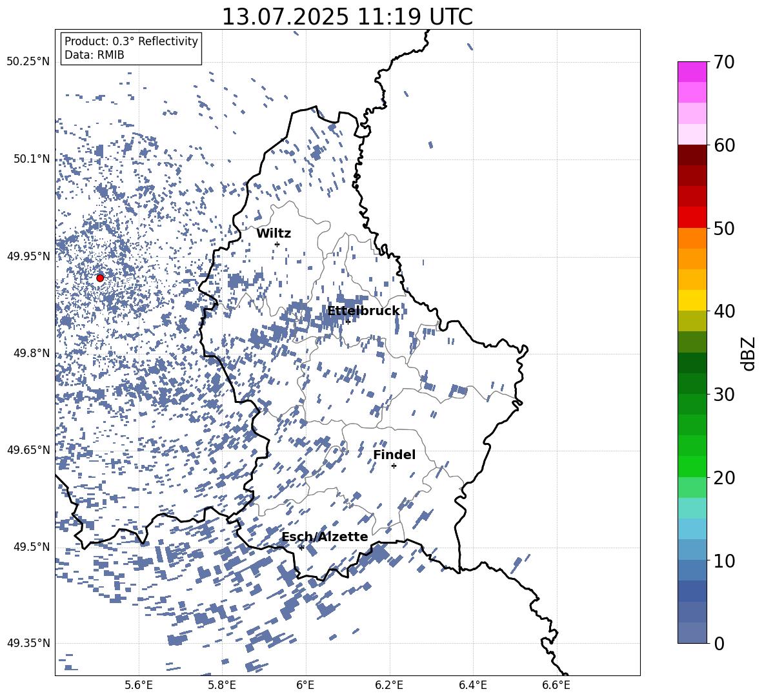Image resolution: width=764 pixels, height=698 pixels.
Task: Click the 5.8°E longitude label
Action: pos(222,685)
